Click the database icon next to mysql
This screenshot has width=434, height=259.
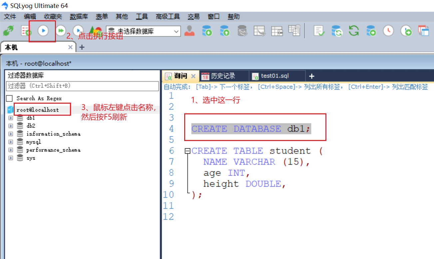pos(20,142)
